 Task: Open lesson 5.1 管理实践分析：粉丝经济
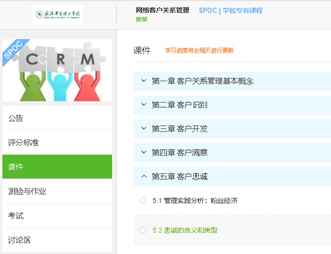[195, 200]
